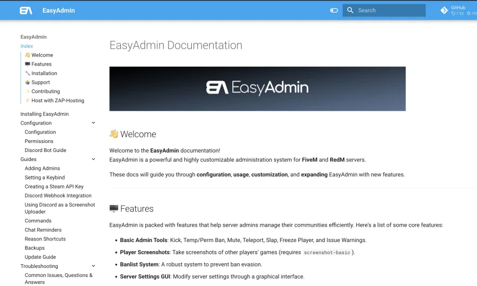Open the Discord Bot Guide page

click(x=46, y=150)
